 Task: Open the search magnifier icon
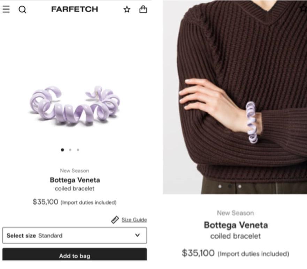22,9
